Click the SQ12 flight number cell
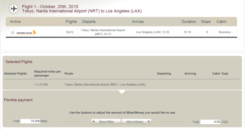This screenshot has width=247, height=130. tap(70, 32)
